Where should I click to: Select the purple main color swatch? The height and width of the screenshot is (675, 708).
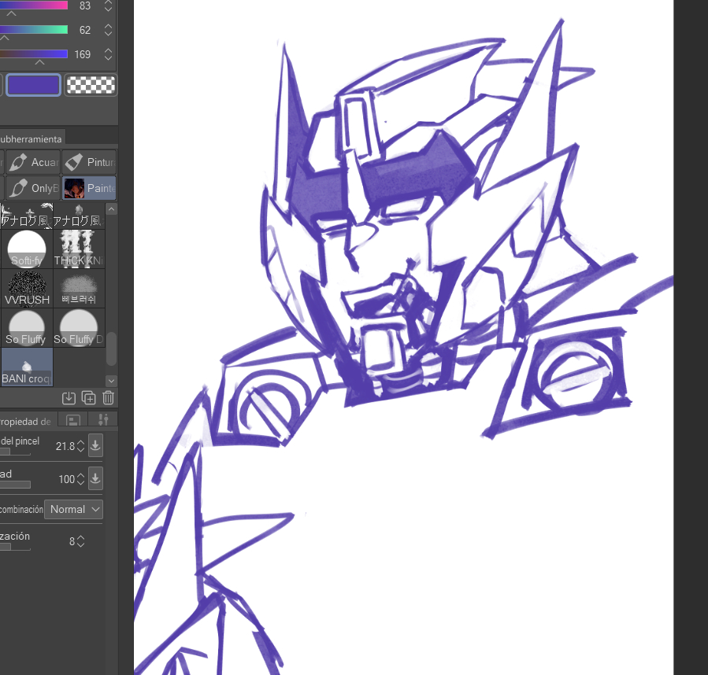click(34, 85)
